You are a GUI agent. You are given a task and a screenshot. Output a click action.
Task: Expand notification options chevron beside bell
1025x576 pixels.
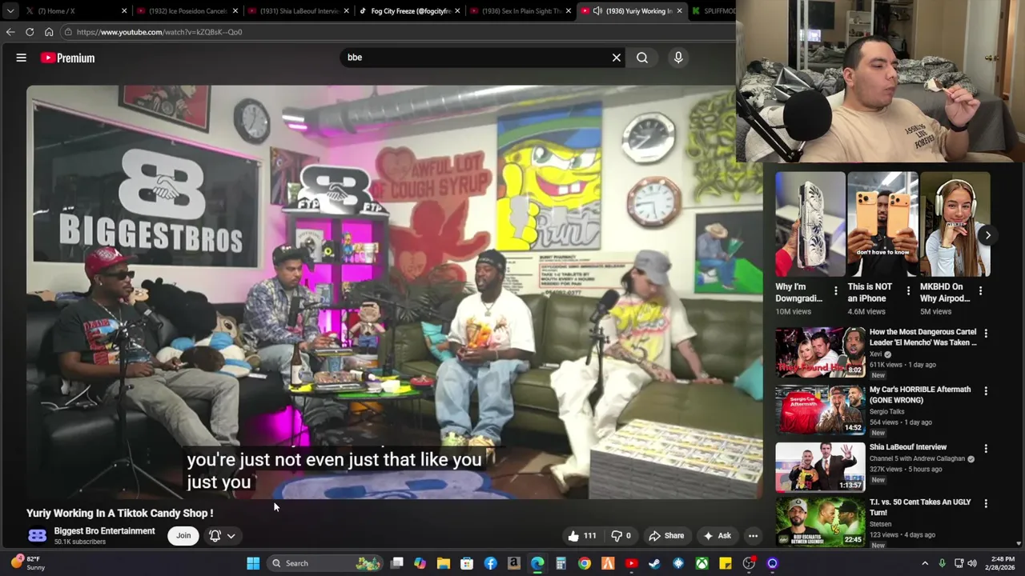coord(231,536)
